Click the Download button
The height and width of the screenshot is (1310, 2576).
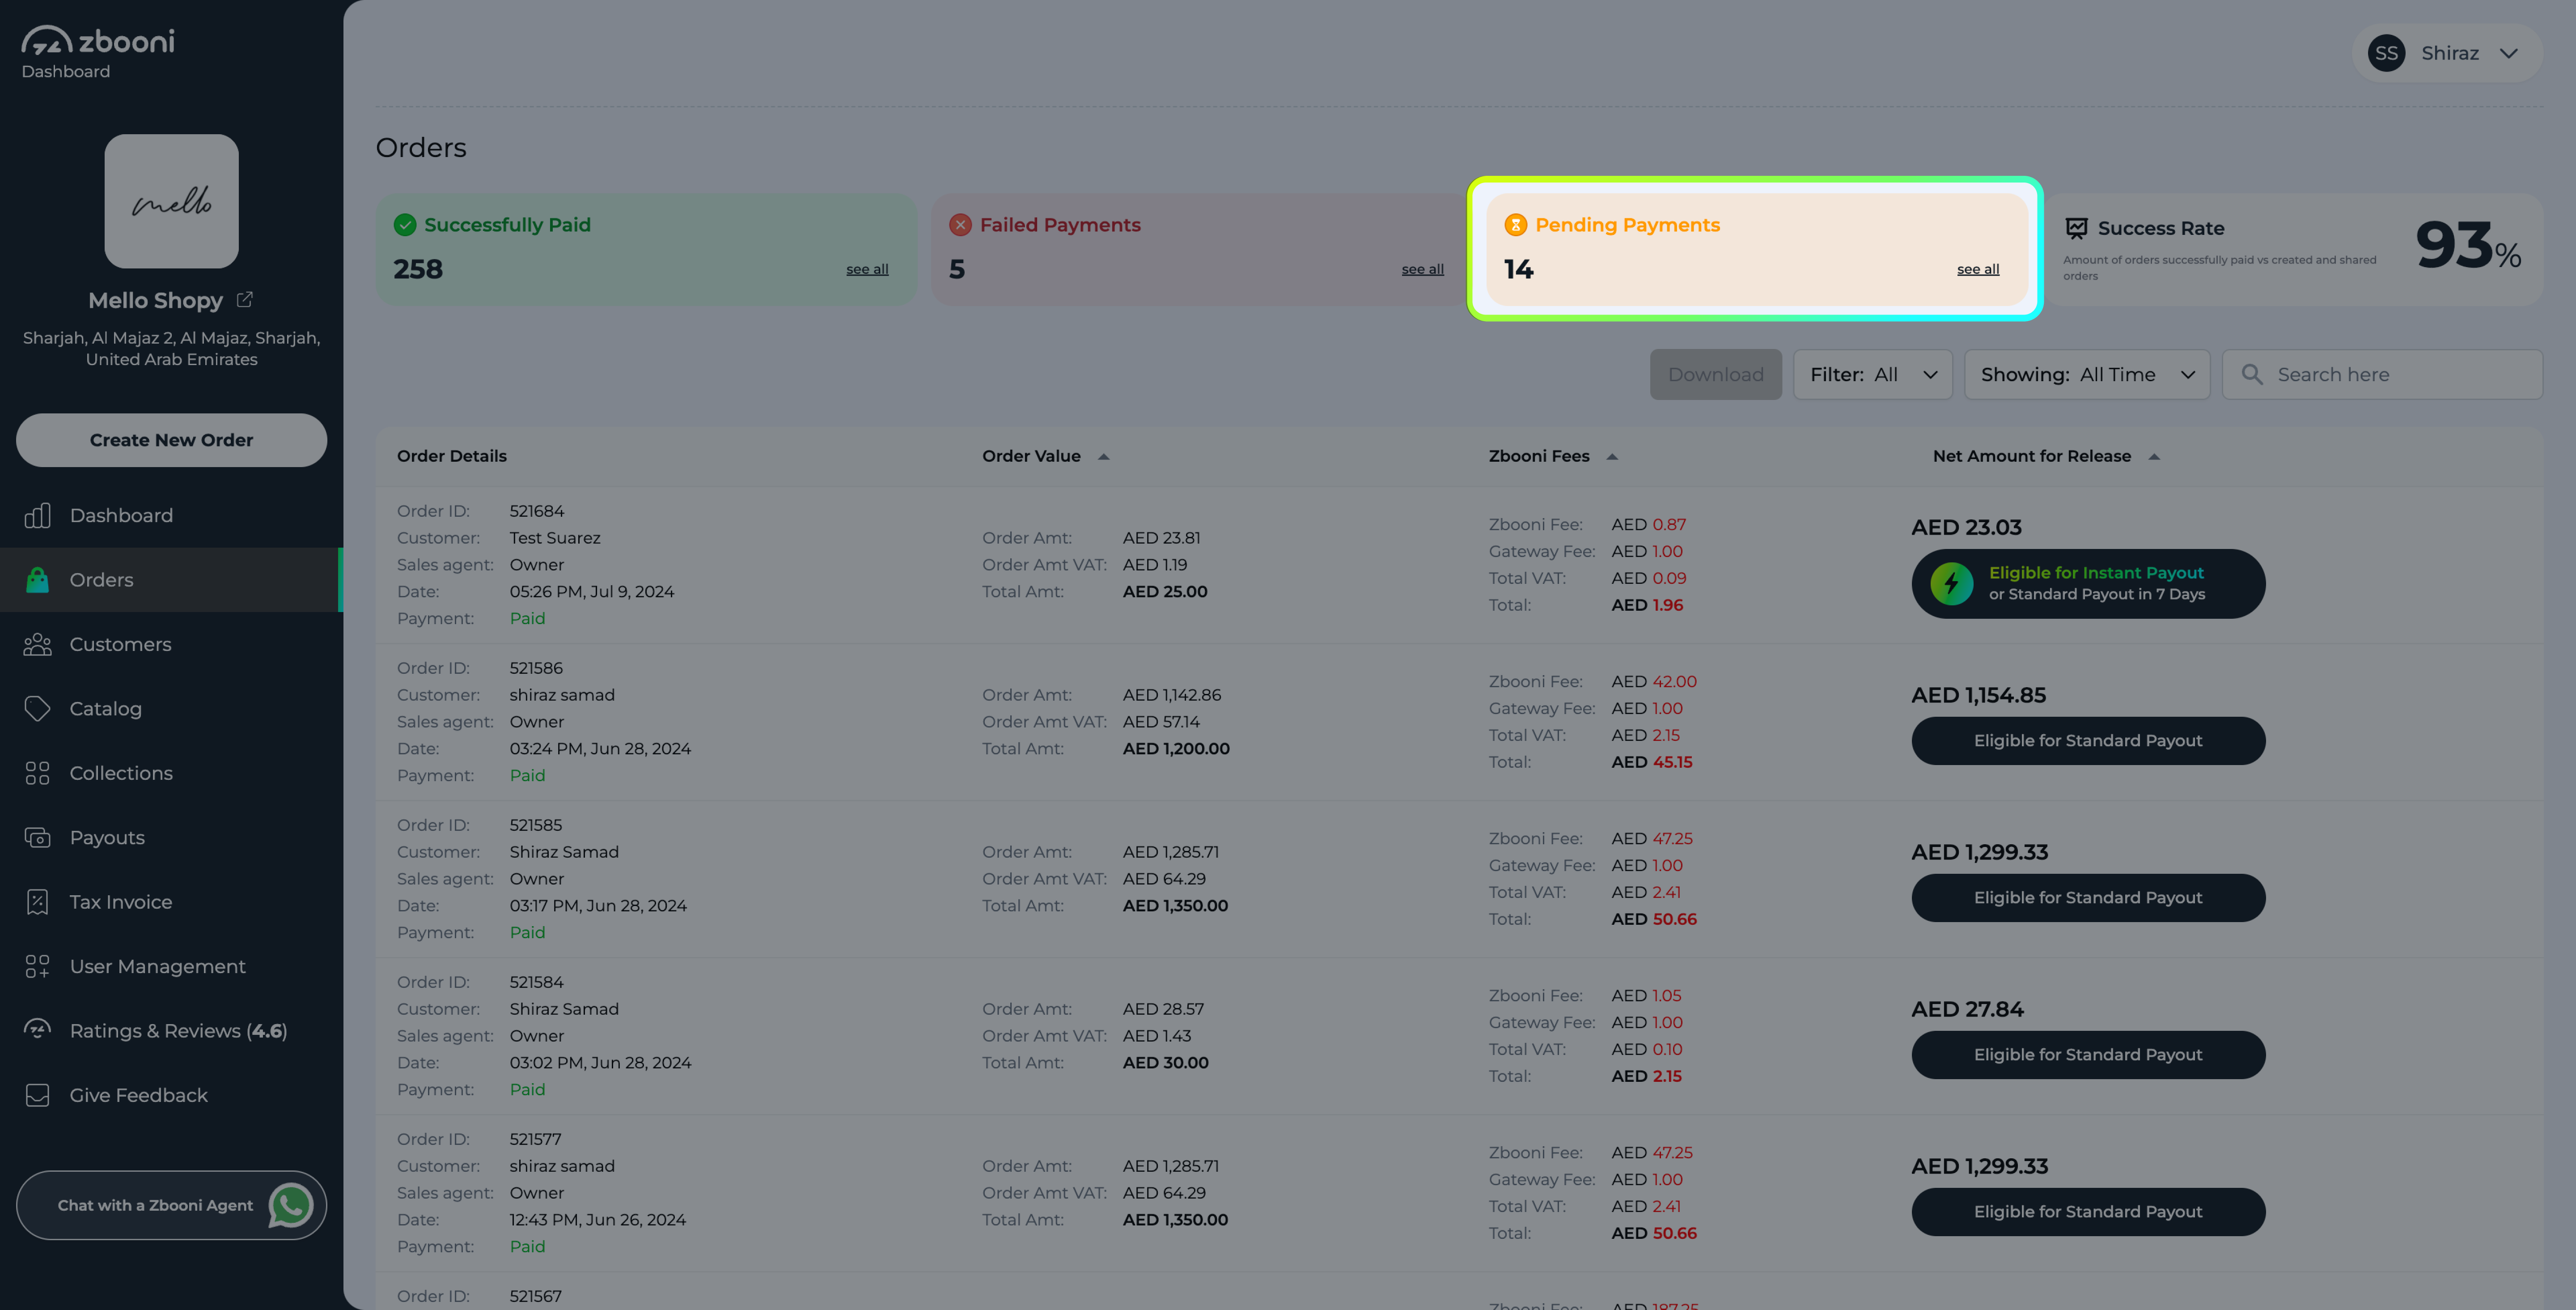point(1715,374)
